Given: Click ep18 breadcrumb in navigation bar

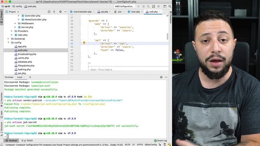Looking at the screenshot, I should 6,6.
